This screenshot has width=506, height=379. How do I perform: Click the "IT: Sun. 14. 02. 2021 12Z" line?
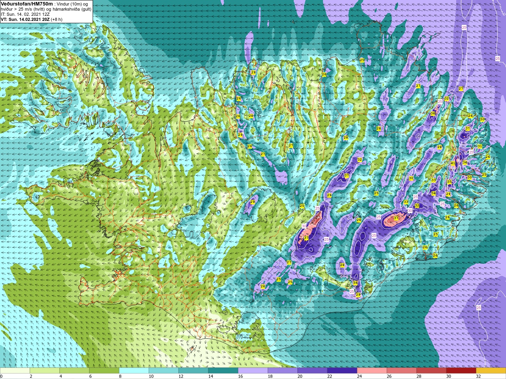point(25,14)
